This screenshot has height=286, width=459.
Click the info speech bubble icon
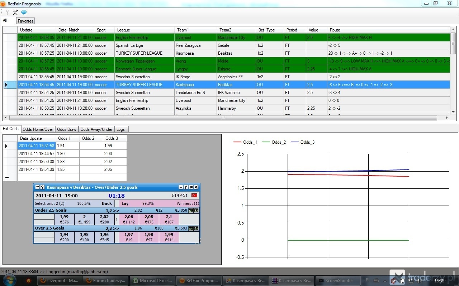point(24,12)
